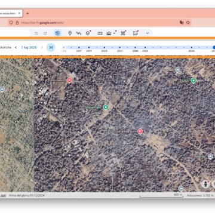Screen dimensions: 215x215
Task: Click the translate page icon
Action: point(182,23)
